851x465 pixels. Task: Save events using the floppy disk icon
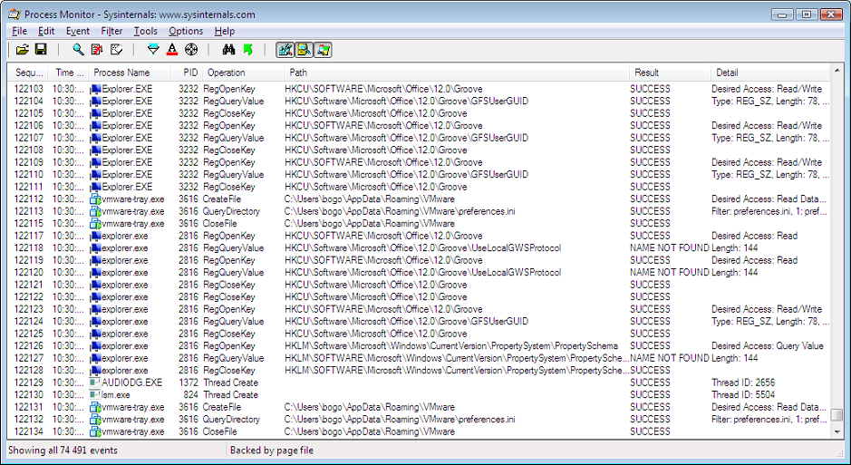pos(41,50)
